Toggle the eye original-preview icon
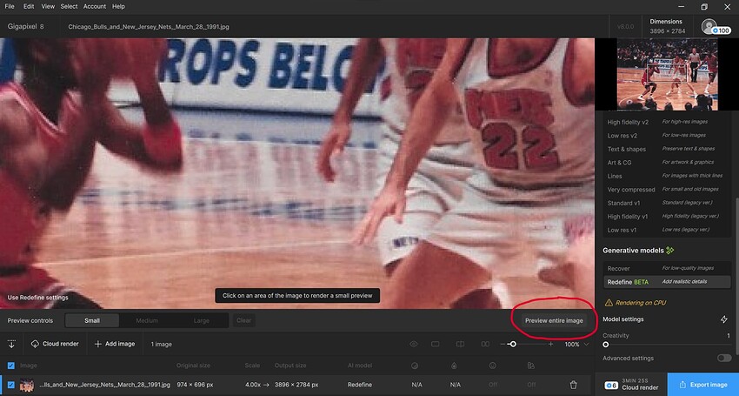The height and width of the screenshot is (396, 739). (413, 344)
